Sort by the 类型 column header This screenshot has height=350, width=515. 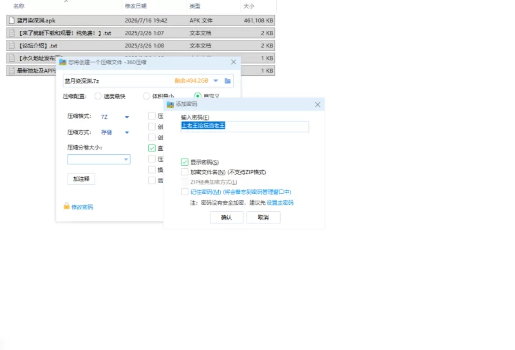[x=195, y=6]
